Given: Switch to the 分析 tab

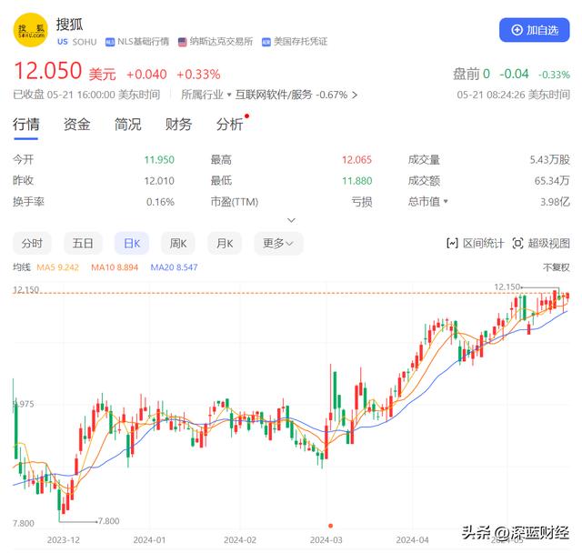Looking at the screenshot, I should coord(229,125).
